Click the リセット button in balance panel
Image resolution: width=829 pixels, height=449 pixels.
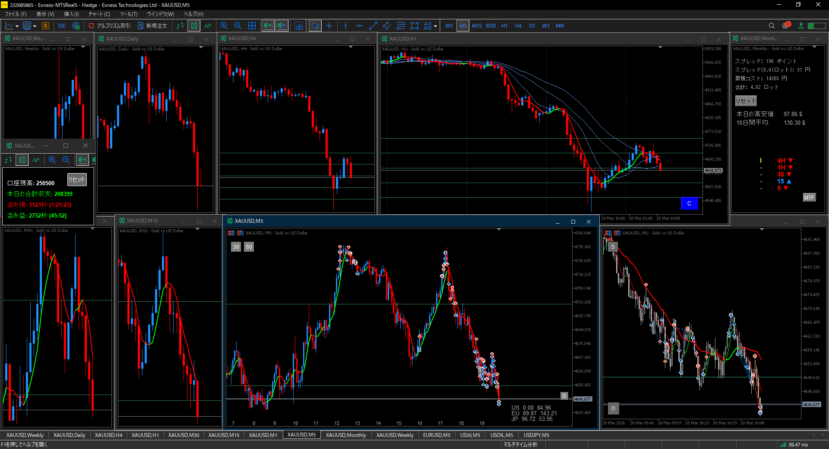tap(77, 180)
